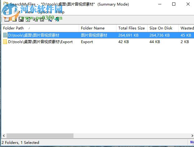Click the yellow Export folder icon

tap(5, 42)
